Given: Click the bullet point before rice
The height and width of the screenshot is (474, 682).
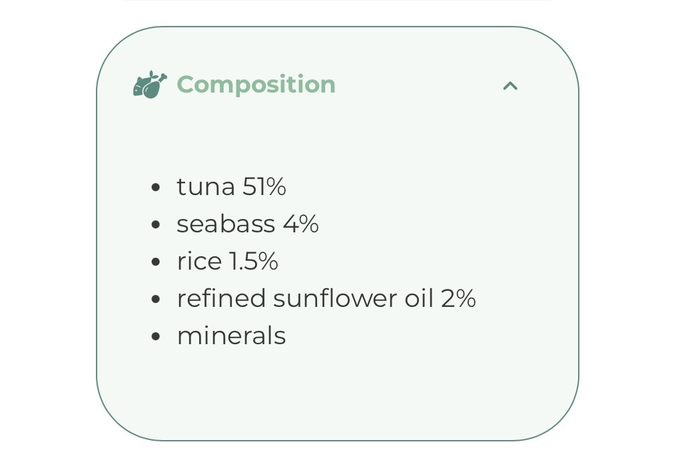Looking at the screenshot, I should (x=156, y=262).
